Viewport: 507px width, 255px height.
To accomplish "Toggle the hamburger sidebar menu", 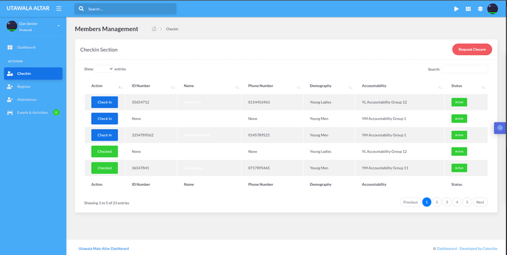I will [x=59, y=9].
